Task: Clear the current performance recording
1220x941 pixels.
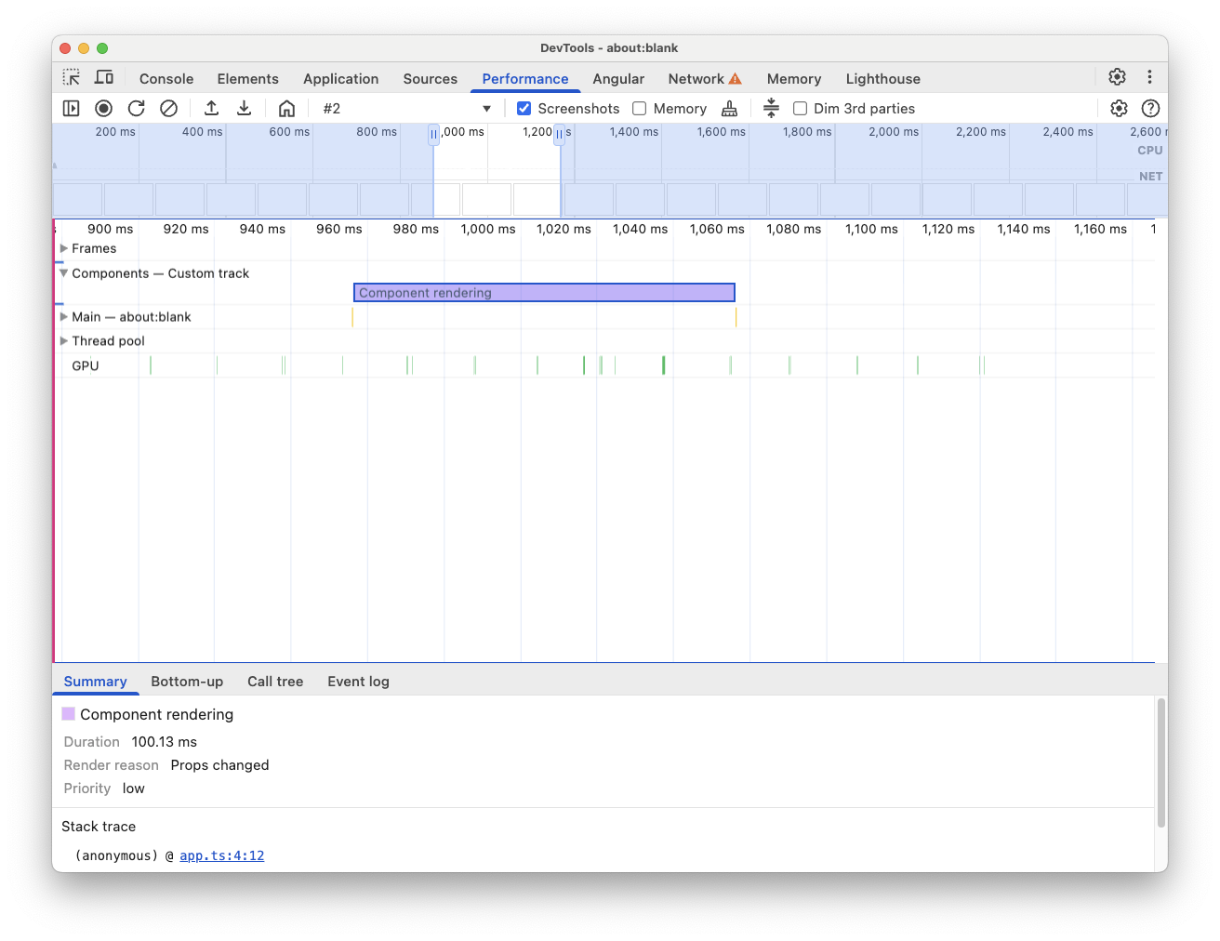Action: [x=168, y=108]
